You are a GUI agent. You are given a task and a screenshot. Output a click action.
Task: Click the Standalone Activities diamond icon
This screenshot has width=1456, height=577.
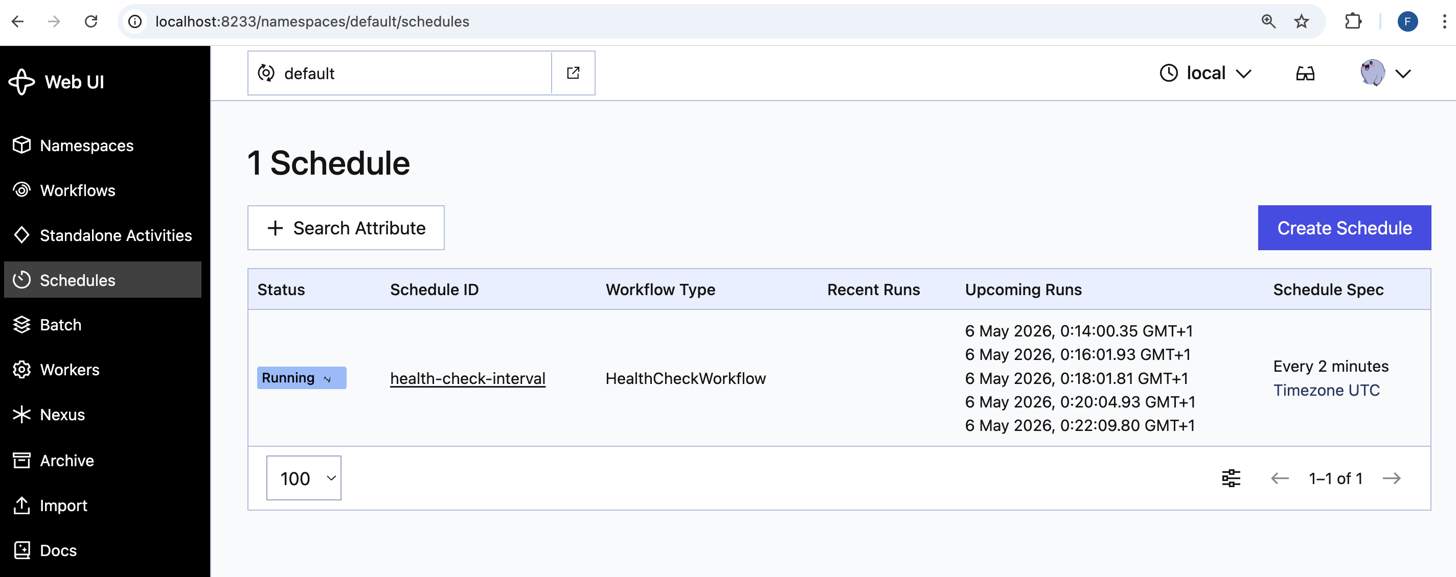pos(21,234)
